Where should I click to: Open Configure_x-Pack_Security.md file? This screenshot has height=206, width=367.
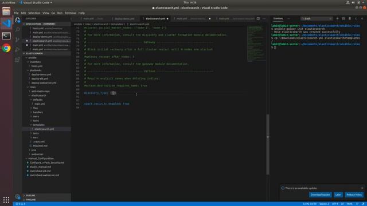47,163
